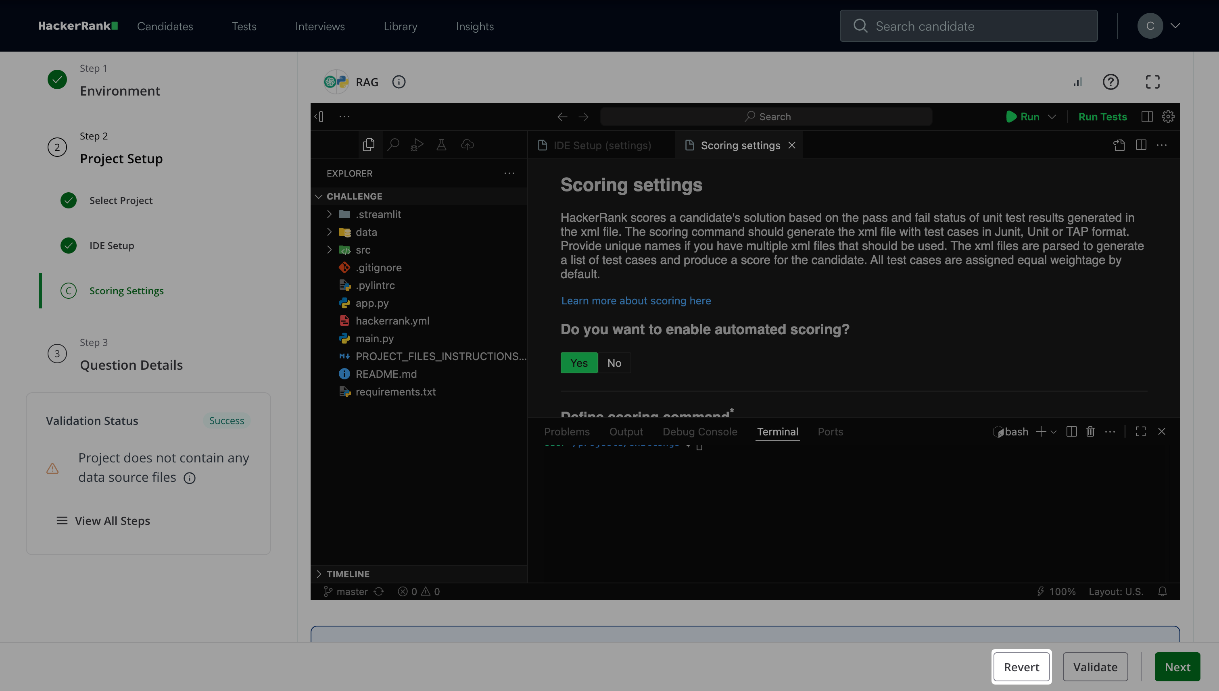The image size is (1219, 691).
Task: Open README.md in the explorer
Action: [386, 374]
